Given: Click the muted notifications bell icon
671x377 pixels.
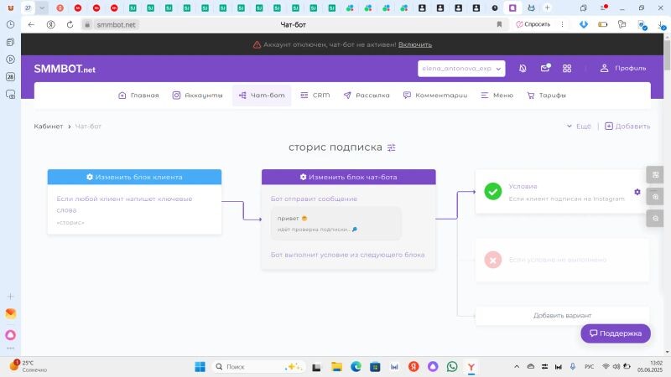Looking at the screenshot, I should point(523,69).
